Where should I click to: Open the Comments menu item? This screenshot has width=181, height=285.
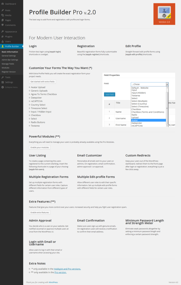click(10, 25)
